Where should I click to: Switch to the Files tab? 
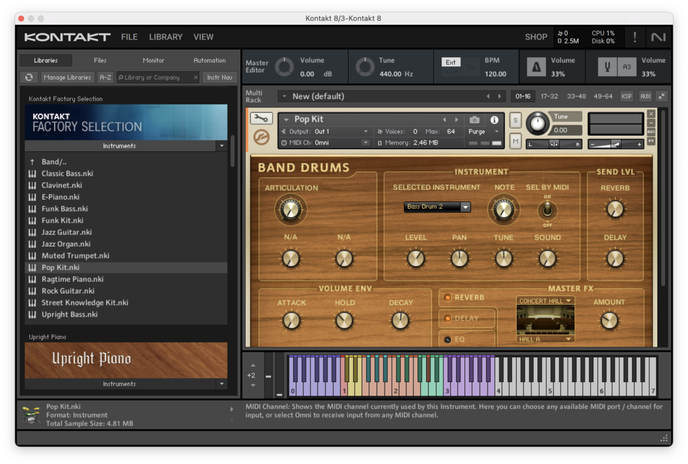[x=100, y=60]
